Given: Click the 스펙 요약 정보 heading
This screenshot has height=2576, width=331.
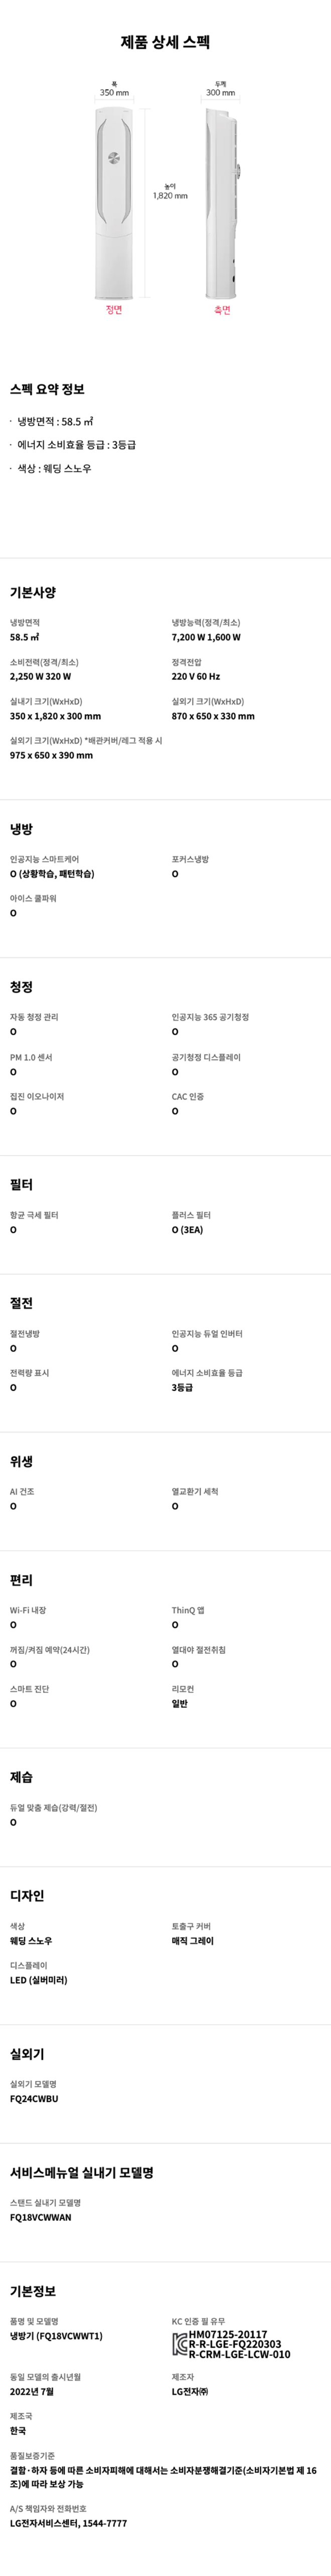Looking at the screenshot, I should tap(47, 389).
